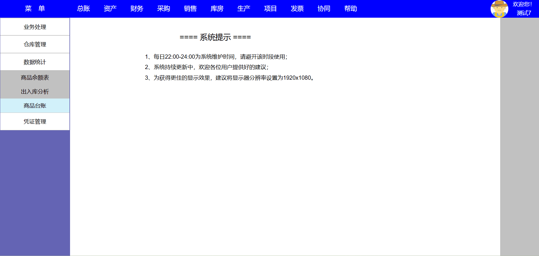Open the 项目 menu
Screen dimensions: 539x256
pos(270,9)
